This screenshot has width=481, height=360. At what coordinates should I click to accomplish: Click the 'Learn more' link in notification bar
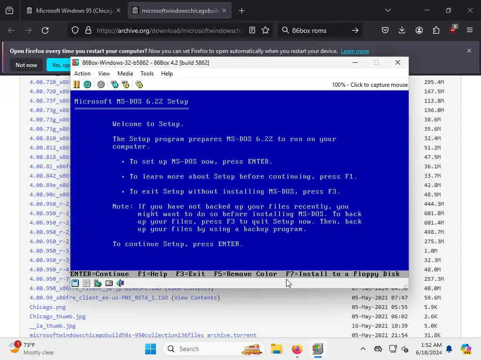tap(355, 51)
